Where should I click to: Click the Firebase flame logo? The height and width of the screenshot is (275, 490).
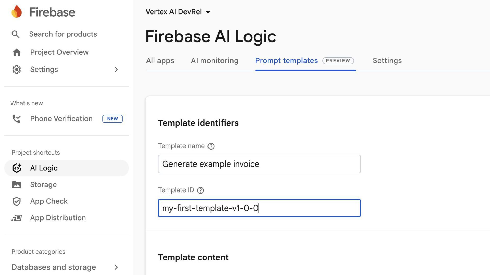17,12
